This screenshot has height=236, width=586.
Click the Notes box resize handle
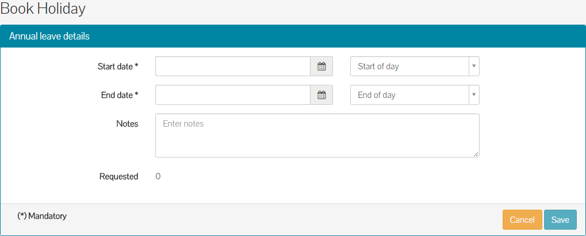coord(476,154)
